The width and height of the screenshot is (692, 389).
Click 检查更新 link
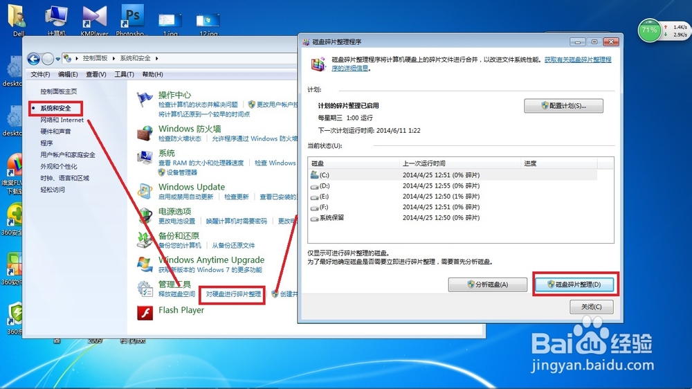click(237, 197)
